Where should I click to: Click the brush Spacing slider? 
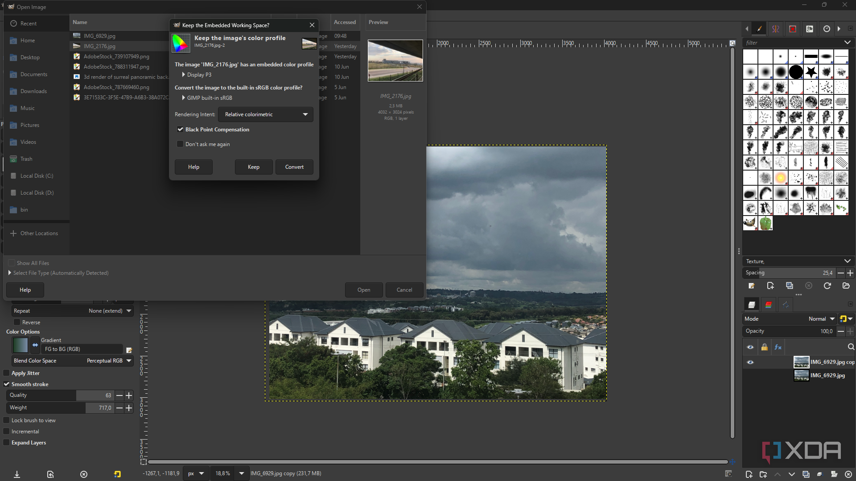[789, 273]
